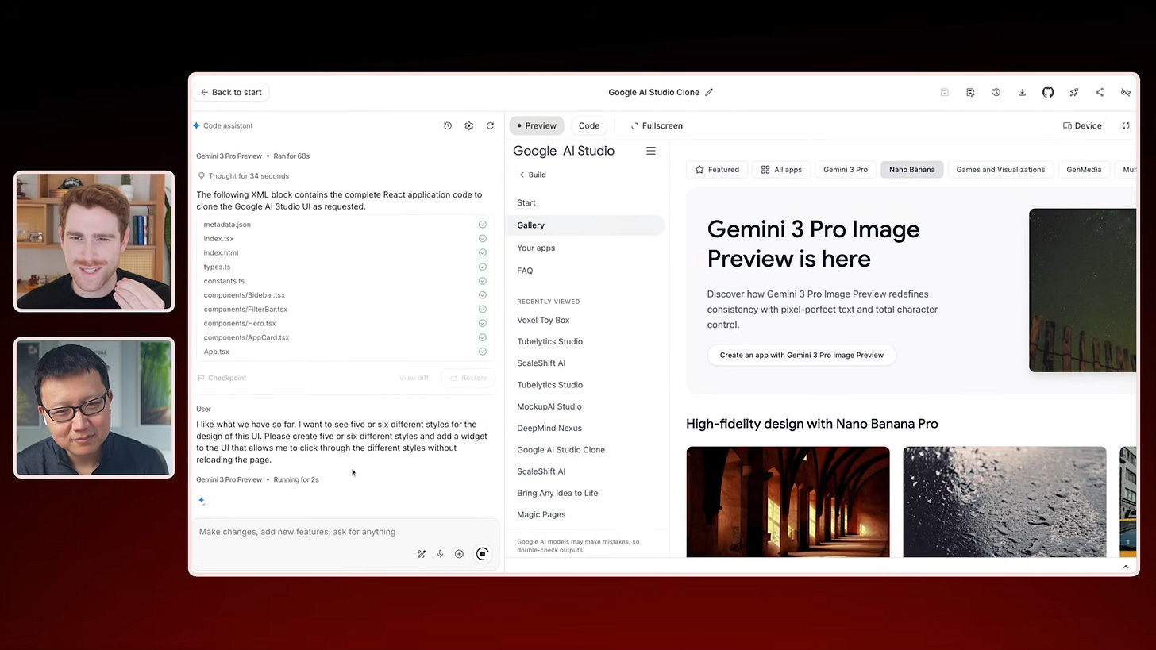Expand Thought for 34 seconds
The height and width of the screenshot is (650, 1156).
tap(243, 176)
